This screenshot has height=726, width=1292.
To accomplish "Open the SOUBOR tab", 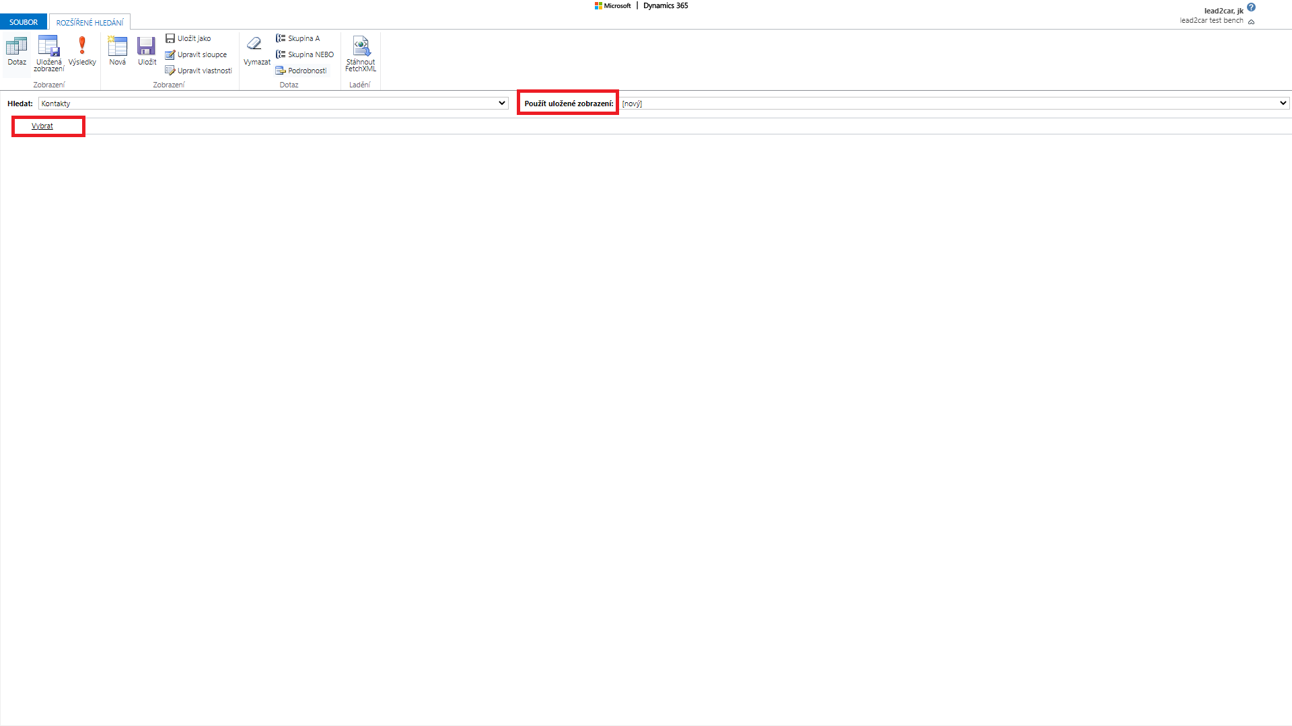I will pyautogui.click(x=24, y=22).
